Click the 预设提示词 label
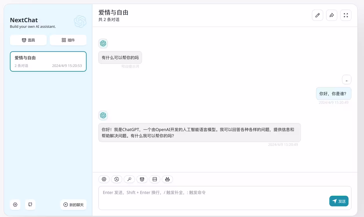The width and height of the screenshot is (364, 217). point(130,66)
